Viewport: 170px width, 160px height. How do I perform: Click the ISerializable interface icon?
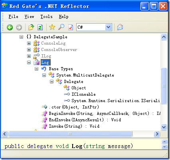tap(67, 101)
